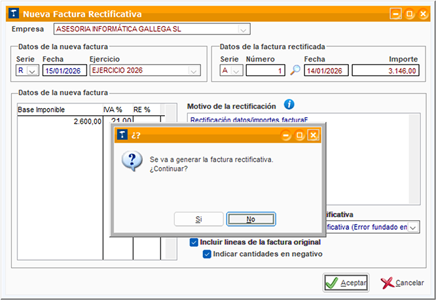Click the question mark icon in dialog

[x=132, y=161]
